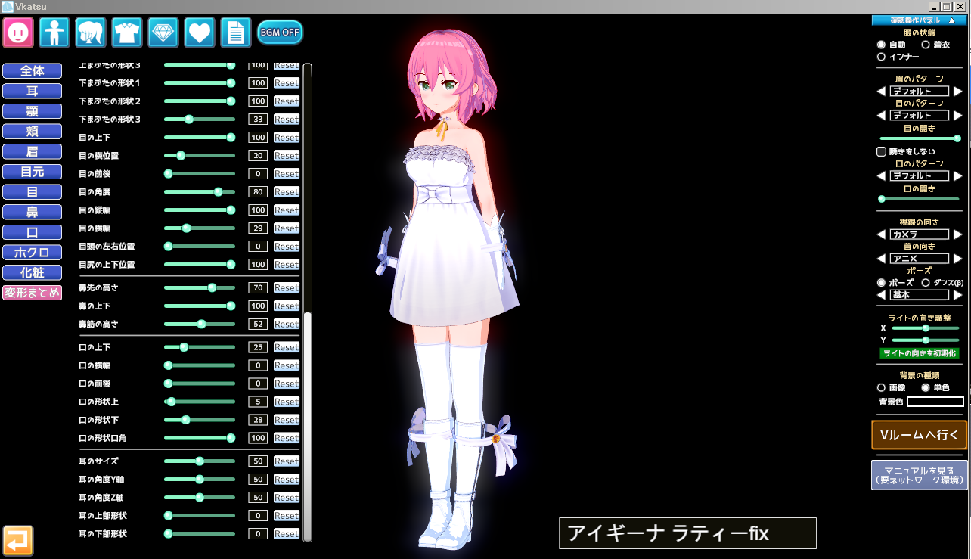Open the document save/load icon
This screenshot has height=559, width=971.
[236, 33]
